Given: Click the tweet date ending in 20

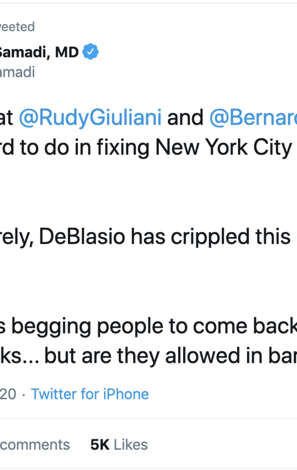Looking at the screenshot, I should pos(8,394).
